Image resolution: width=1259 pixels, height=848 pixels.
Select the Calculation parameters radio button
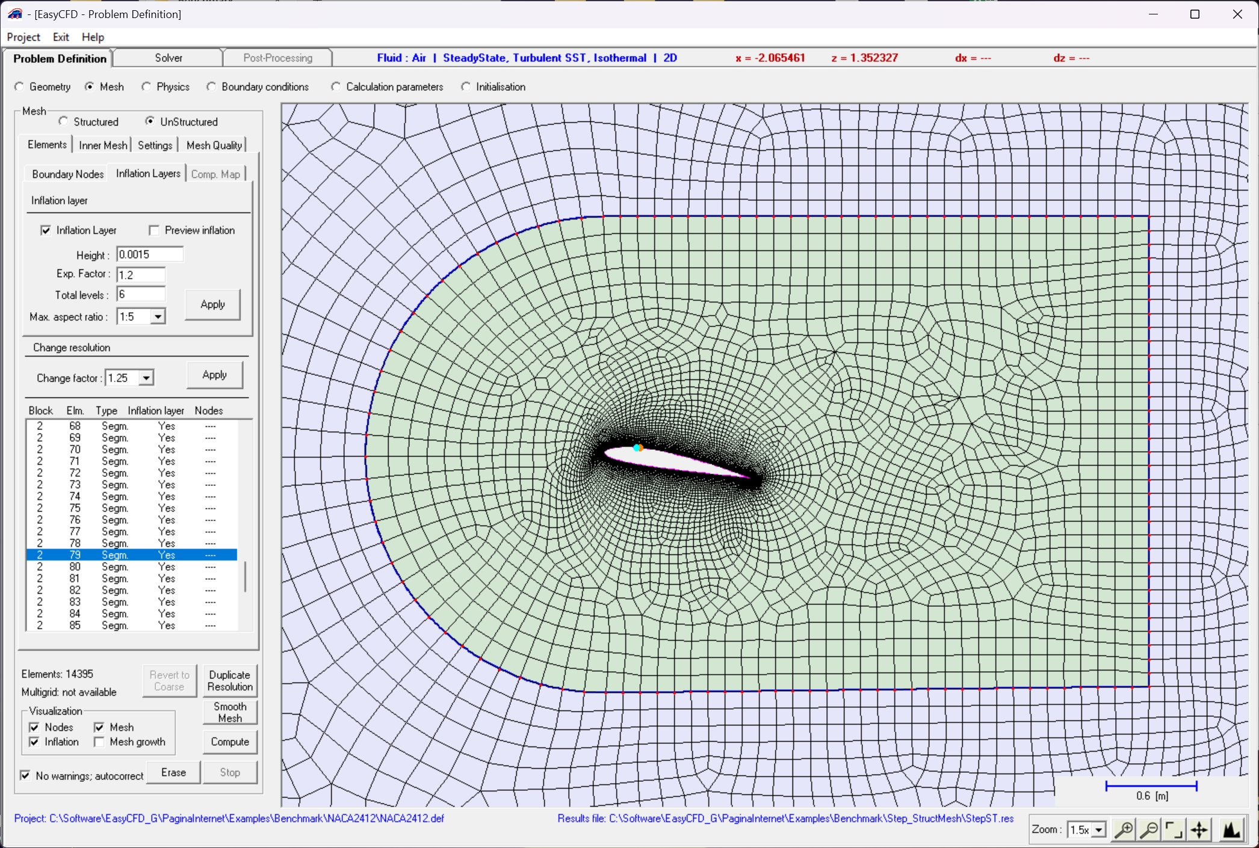(336, 87)
